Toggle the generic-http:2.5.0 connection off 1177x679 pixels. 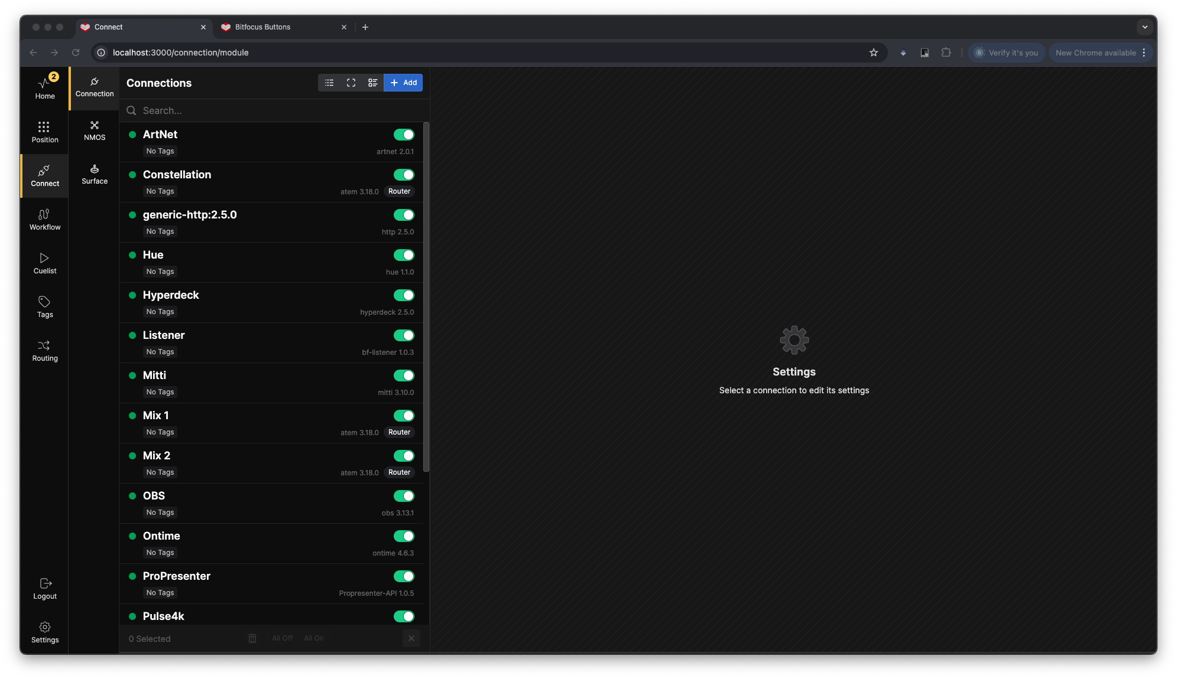pos(404,215)
